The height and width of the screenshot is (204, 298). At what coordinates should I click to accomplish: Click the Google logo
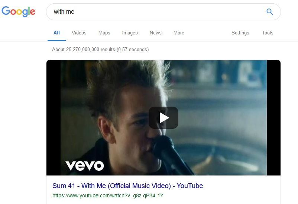pyautogui.click(x=18, y=11)
